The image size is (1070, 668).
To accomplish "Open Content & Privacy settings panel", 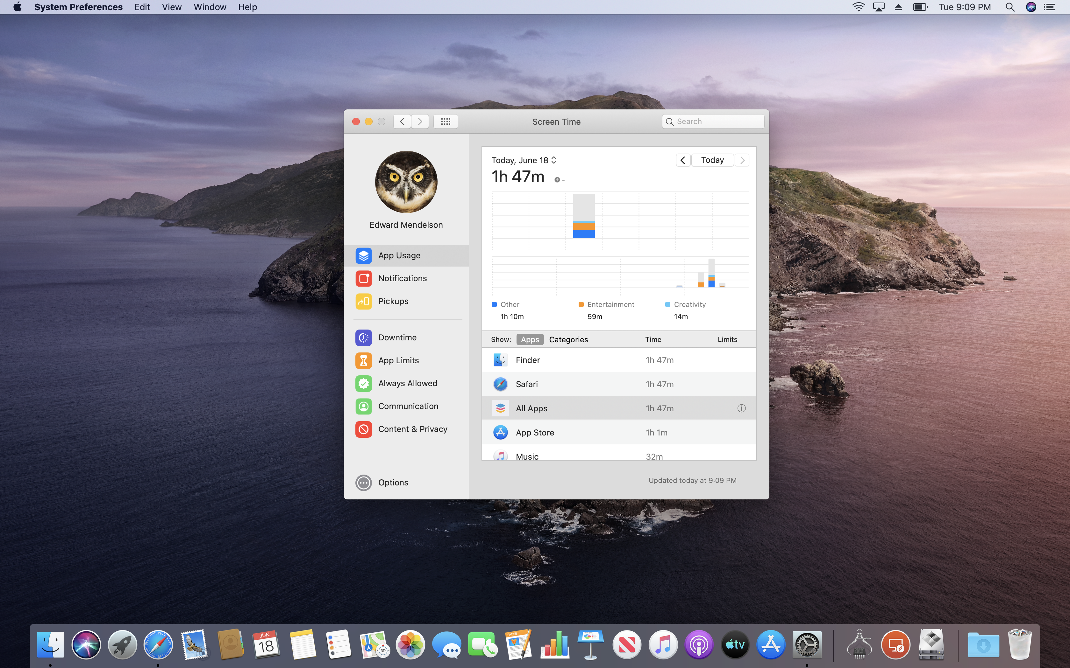I will 412,429.
